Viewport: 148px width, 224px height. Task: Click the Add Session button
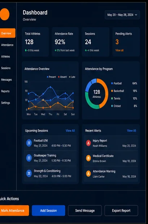pyautogui.click(x=48, y=210)
